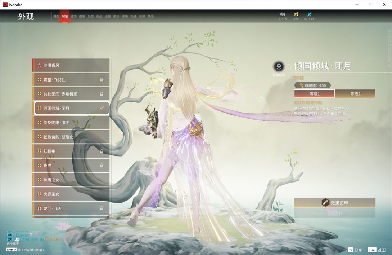Go to the 远程 tab

click(108, 16)
